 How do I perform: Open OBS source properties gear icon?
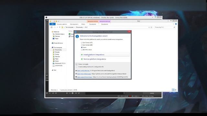point(72,93)
